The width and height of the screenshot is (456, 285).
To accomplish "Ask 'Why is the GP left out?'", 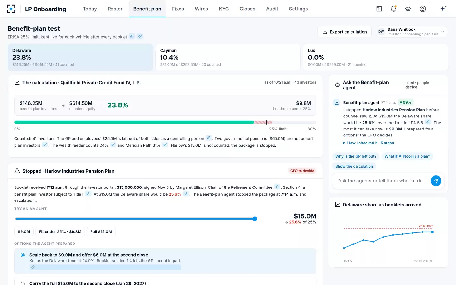I will tap(356, 156).
